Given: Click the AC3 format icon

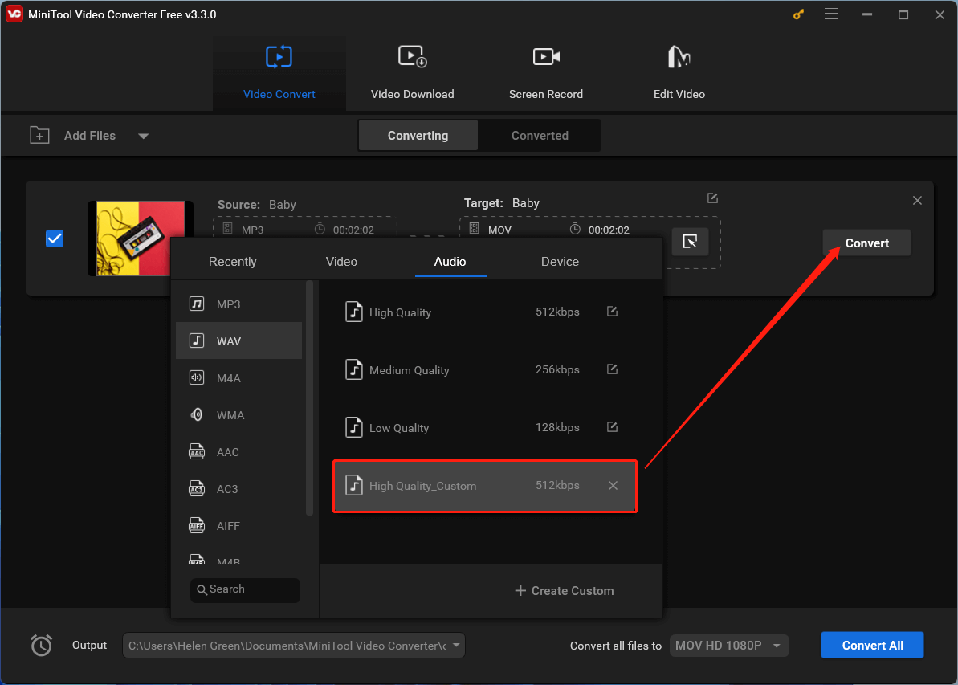Looking at the screenshot, I should pos(197,488).
